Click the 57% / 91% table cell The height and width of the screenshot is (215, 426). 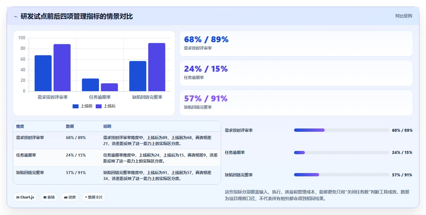click(x=76, y=173)
